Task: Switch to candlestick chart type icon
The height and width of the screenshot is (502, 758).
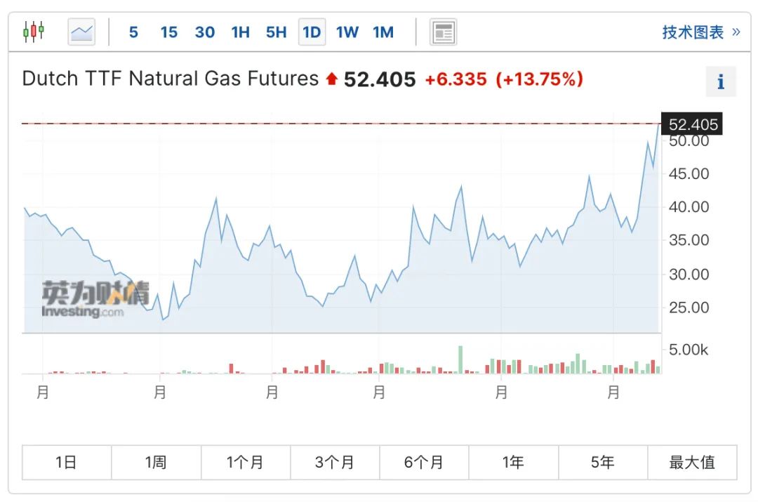Action: (x=34, y=32)
